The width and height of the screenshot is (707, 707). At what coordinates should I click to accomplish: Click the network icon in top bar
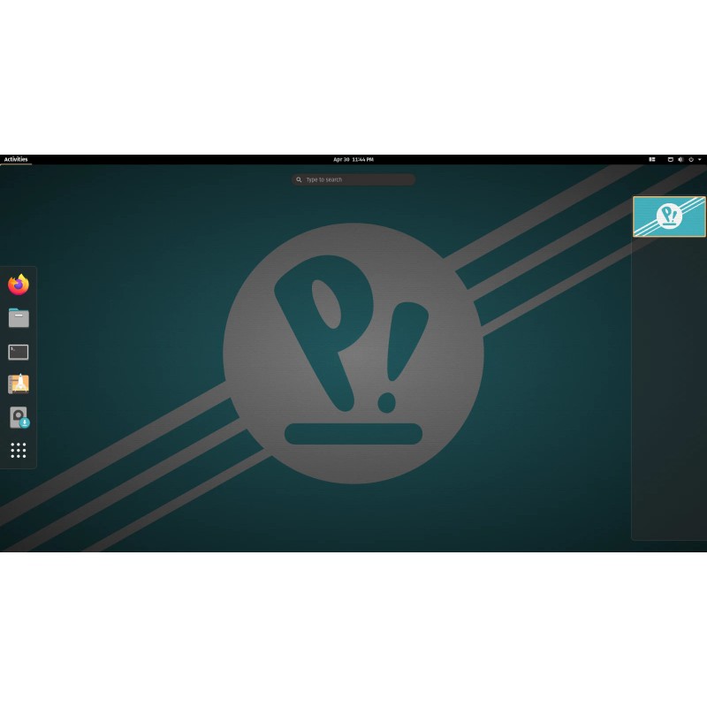671,160
